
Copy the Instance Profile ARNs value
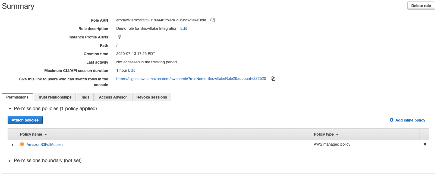point(120,37)
